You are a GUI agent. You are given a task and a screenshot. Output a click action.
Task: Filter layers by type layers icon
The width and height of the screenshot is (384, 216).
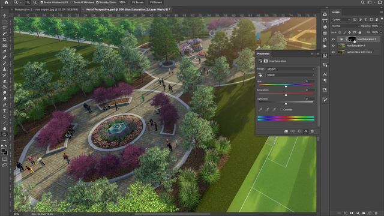(365, 20)
